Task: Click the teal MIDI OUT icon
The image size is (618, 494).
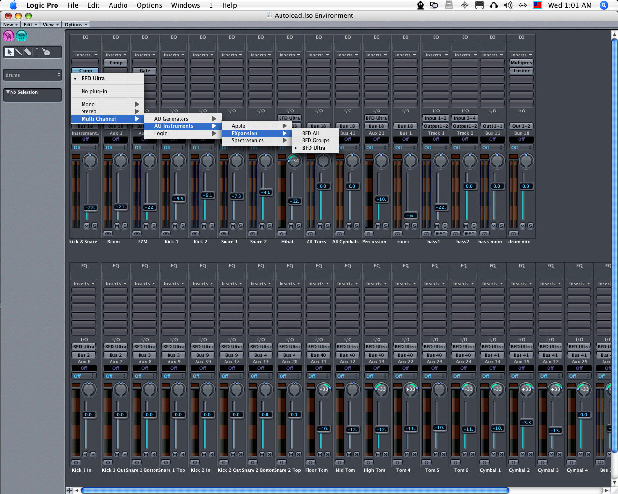Action: 21,36
